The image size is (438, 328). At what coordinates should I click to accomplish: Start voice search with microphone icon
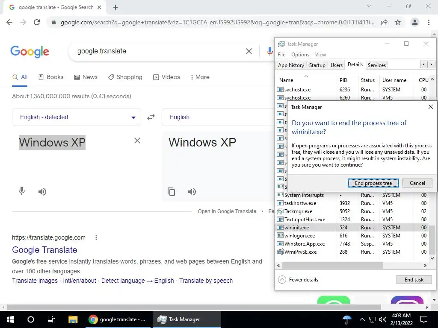click(269, 51)
